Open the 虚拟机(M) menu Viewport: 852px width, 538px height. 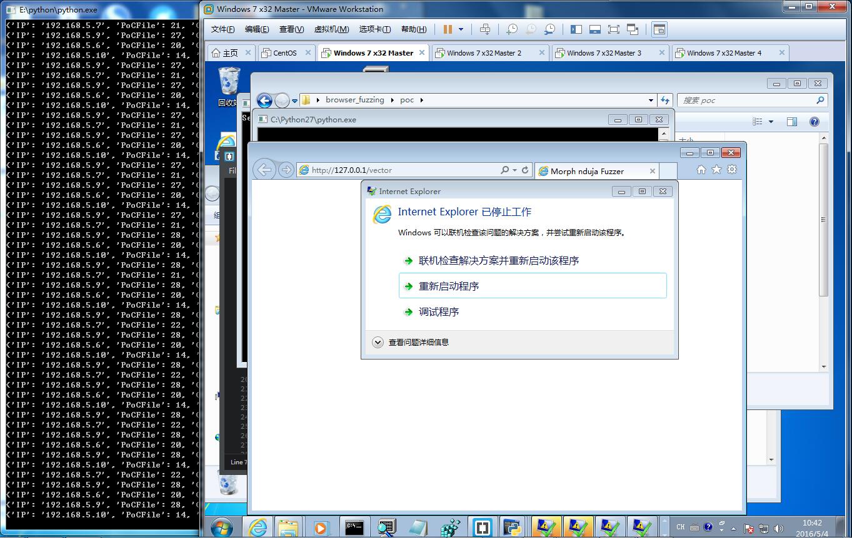point(331,29)
